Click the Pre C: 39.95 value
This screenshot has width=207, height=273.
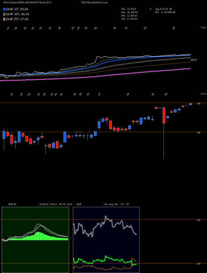pyautogui.click(x=130, y=19)
